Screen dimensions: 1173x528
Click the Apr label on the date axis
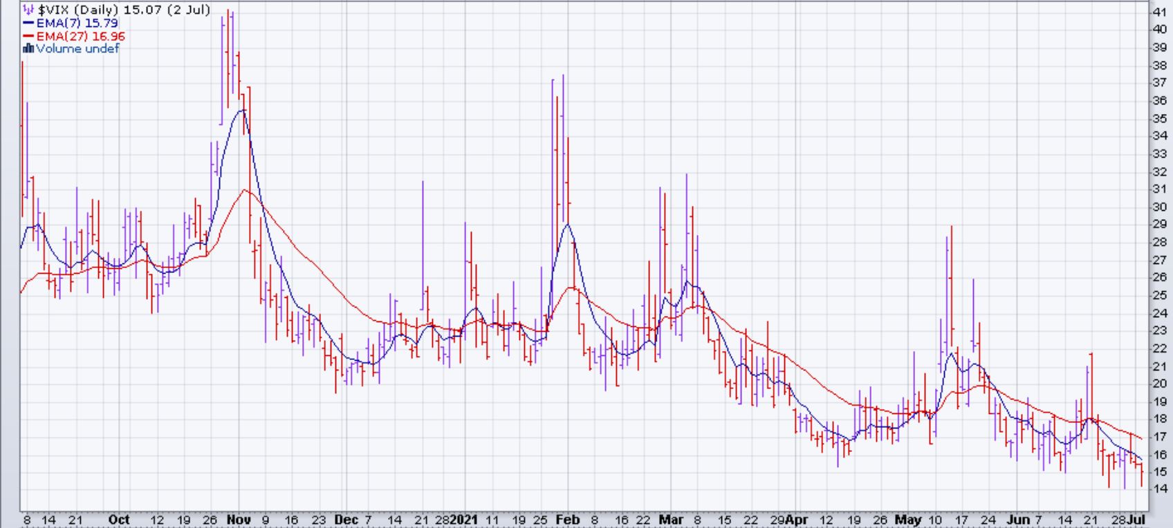coord(797,520)
